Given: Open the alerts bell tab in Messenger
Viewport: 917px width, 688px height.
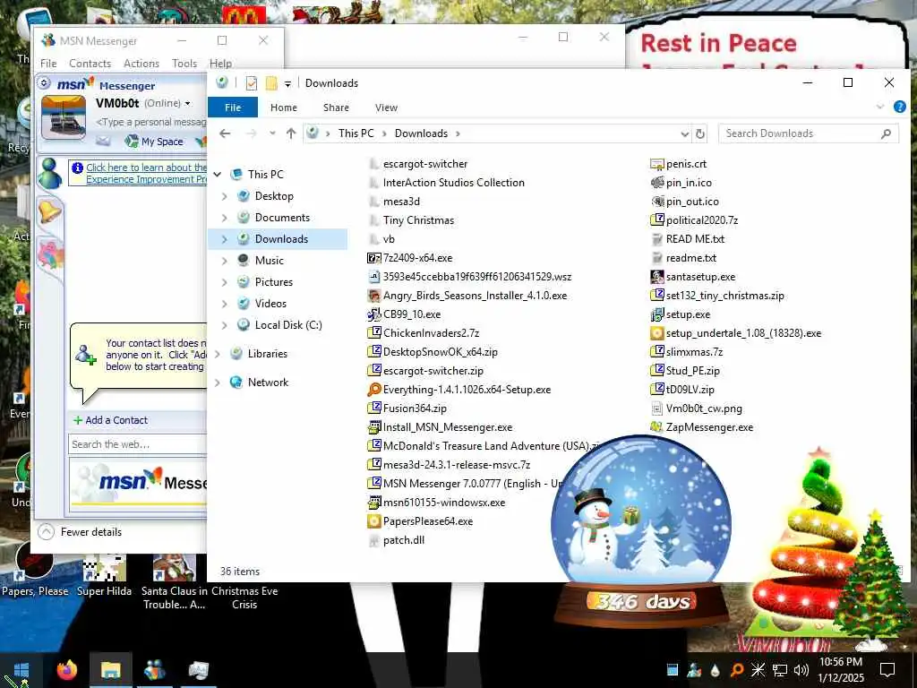Looking at the screenshot, I should (50, 211).
